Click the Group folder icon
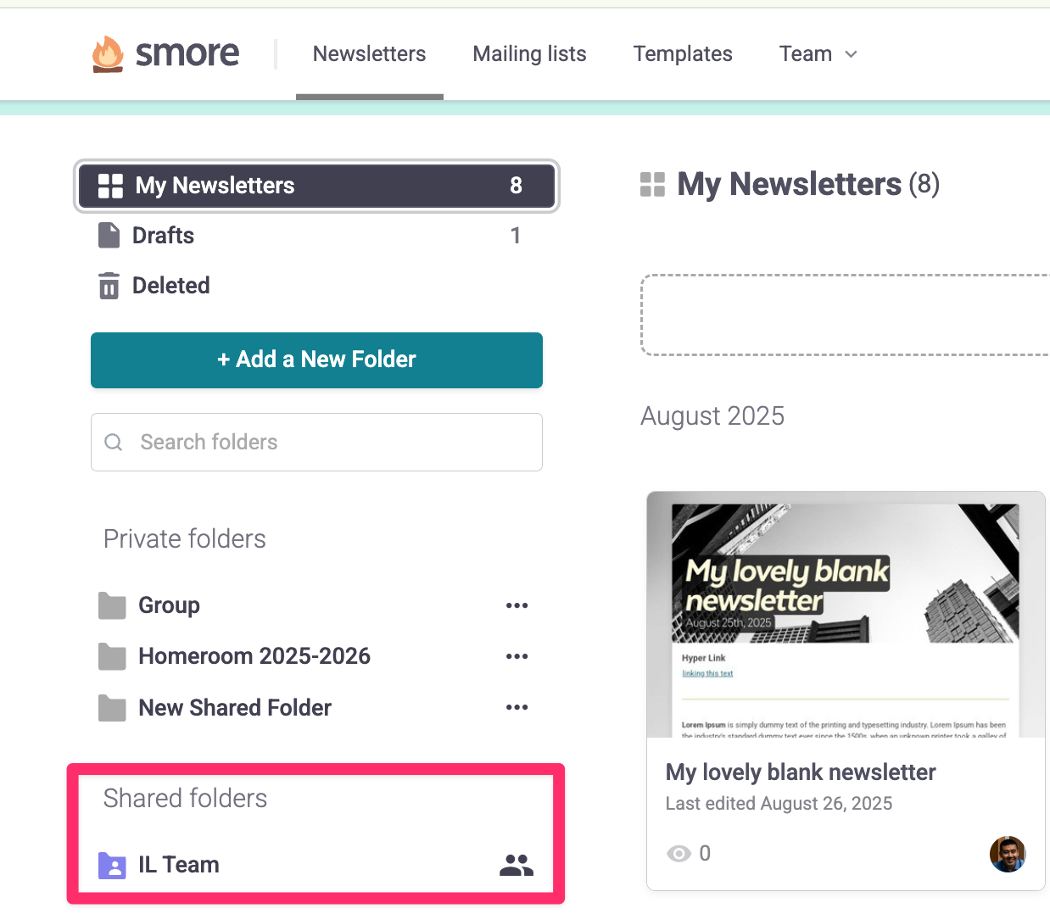Image resolution: width=1050 pixels, height=914 pixels. pos(112,606)
